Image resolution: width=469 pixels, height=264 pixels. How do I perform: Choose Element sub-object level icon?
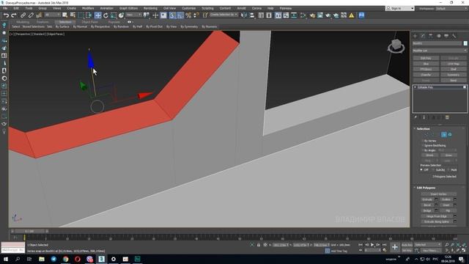point(450,135)
